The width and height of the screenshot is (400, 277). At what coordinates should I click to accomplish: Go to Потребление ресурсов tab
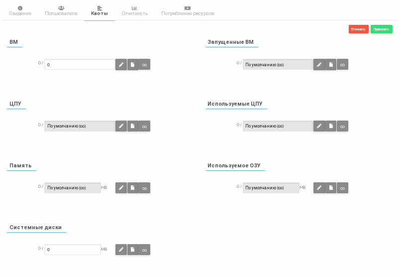(x=188, y=10)
